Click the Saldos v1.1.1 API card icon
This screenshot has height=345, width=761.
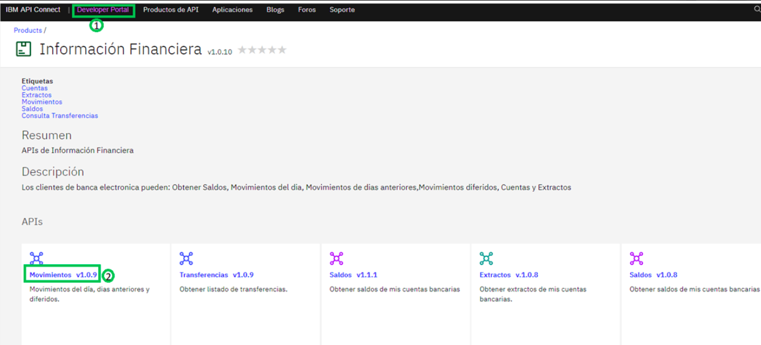[x=336, y=258]
